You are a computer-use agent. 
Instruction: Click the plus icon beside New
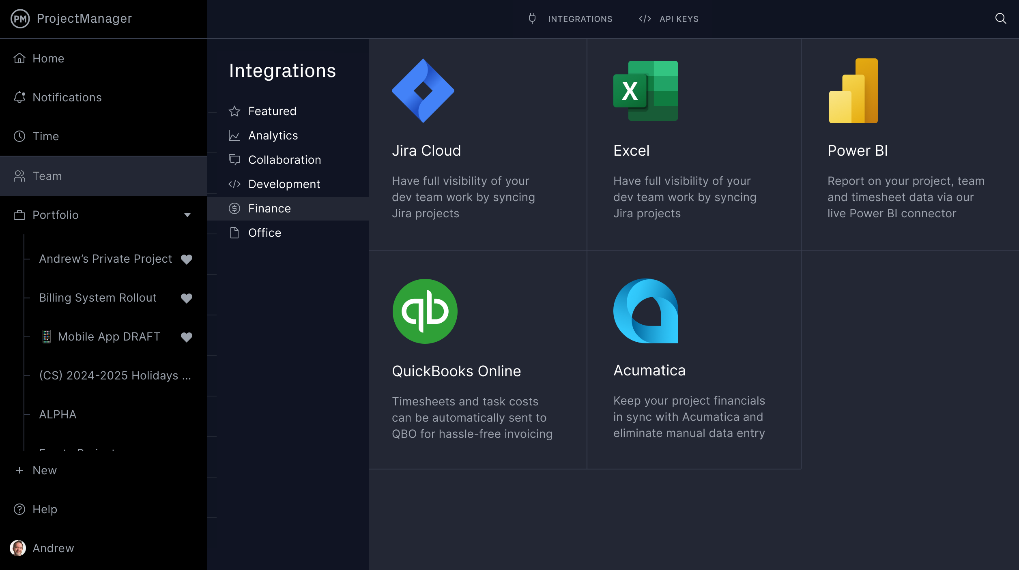tap(19, 470)
